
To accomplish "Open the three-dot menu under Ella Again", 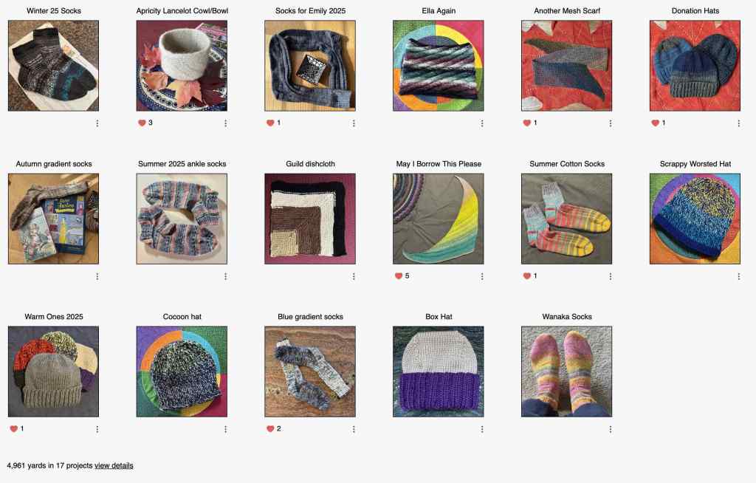I will pos(482,123).
